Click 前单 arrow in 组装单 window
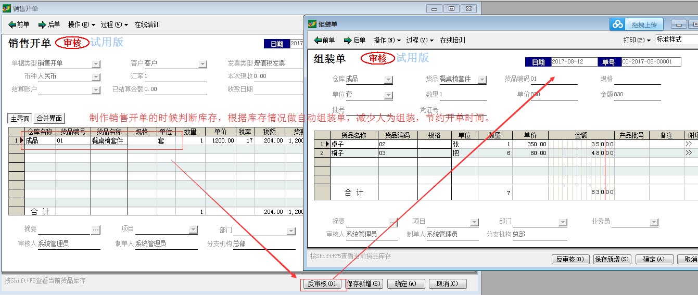 (x=324, y=40)
